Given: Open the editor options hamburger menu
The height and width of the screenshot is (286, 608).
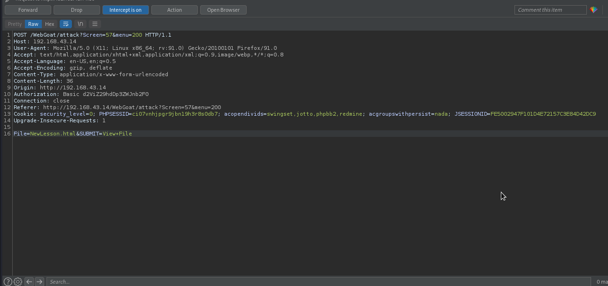Looking at the screenshot, I should point(95,24).
